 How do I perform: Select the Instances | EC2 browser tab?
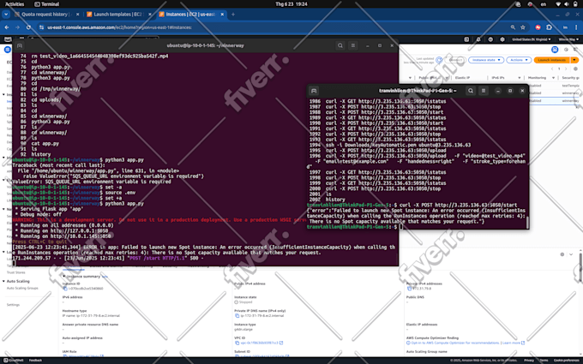pos(191,14)
